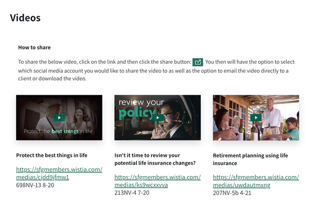Click the code text 213NV-4 7-20
Viewport: 311px width, 206px height.
tap(132, 193)
